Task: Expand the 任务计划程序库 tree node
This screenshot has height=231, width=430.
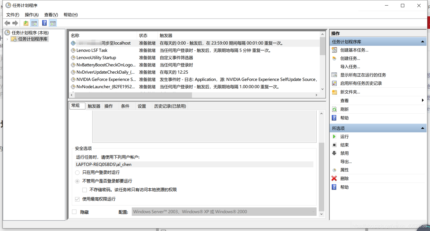Action: (x=7, y=39)
